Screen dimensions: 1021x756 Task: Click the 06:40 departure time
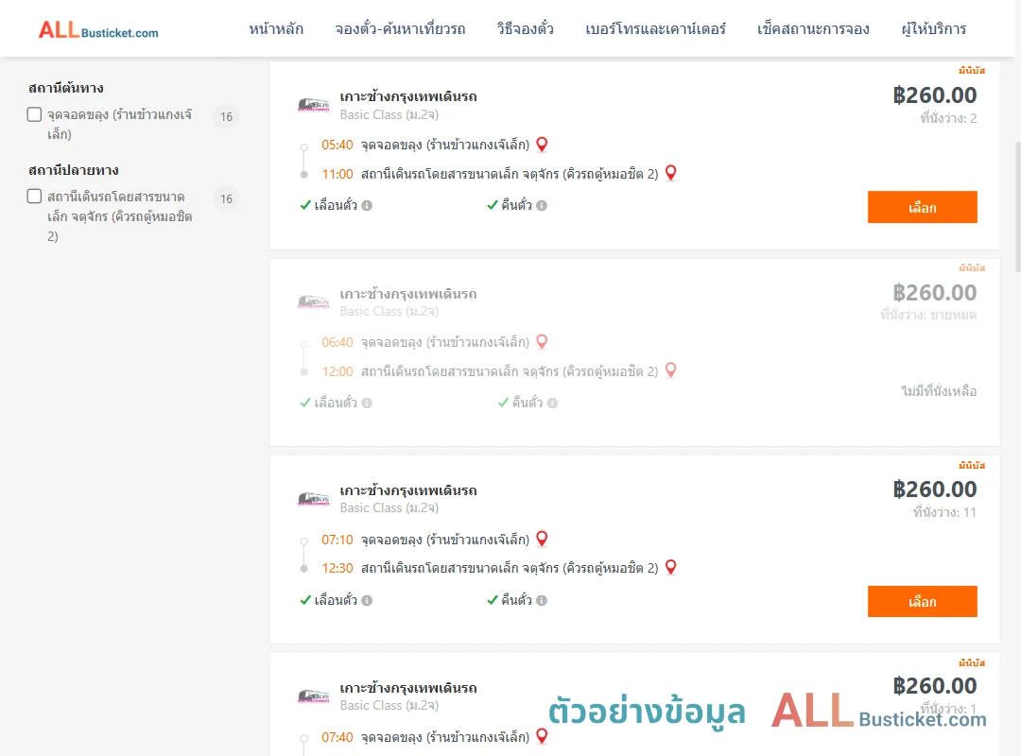click(x=337, y=342)
